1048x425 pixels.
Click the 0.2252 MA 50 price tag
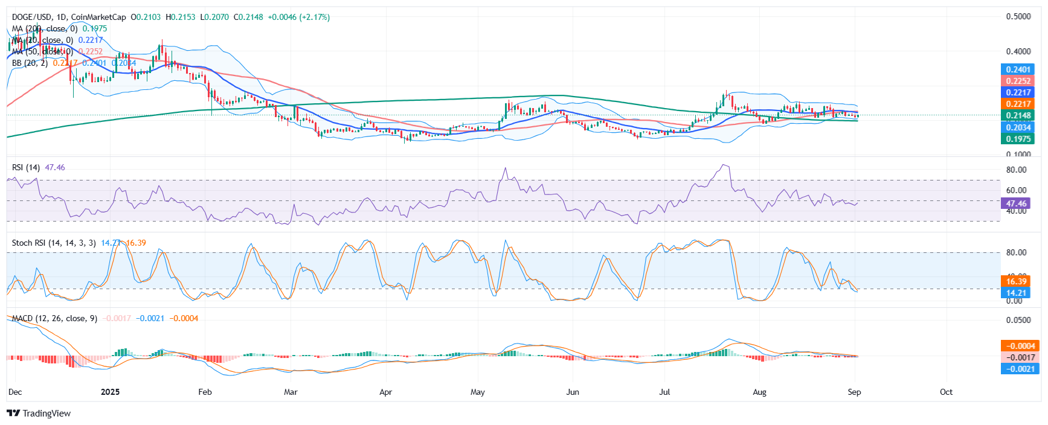(x=1018, y=81)
